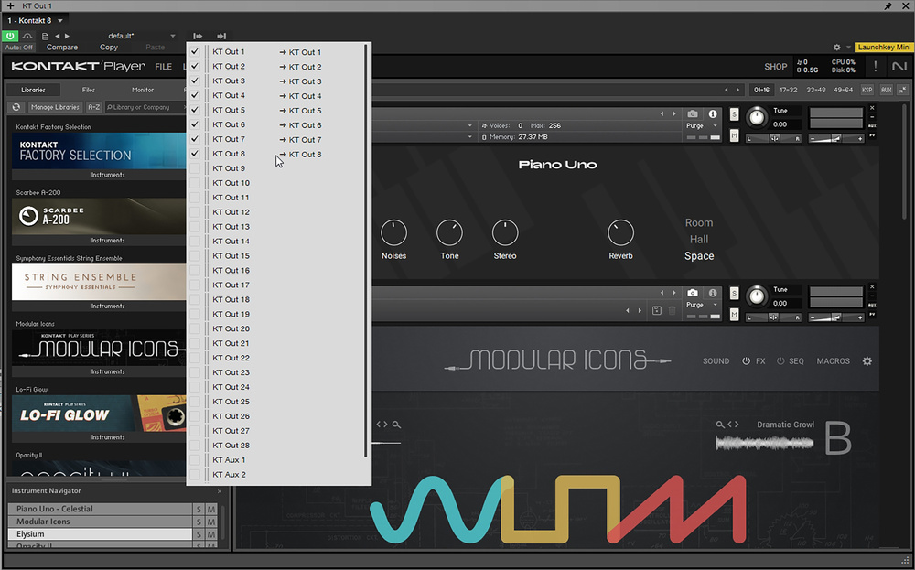Expand the Purge dropdown for Piano Uno
The width and height of the screenshot is (915, 570).
[x=702, y=125]
